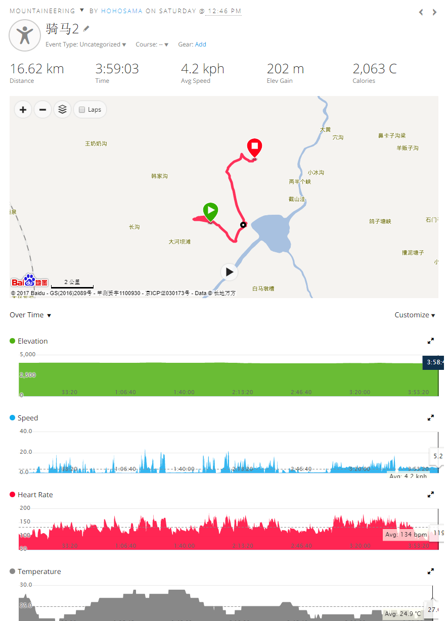
Task: Open the HOHOSAMA profile link
Action: coord(122,11)
